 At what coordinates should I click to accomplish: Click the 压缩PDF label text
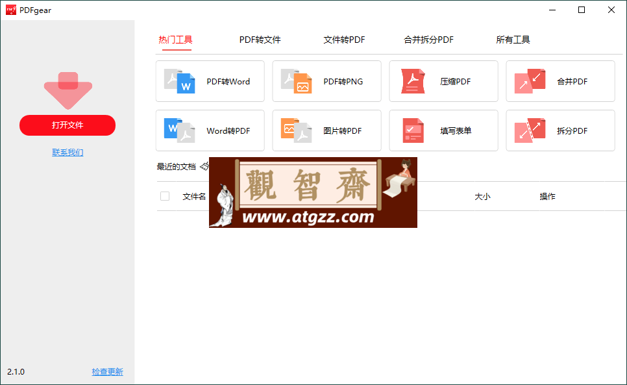coord(456,82)
